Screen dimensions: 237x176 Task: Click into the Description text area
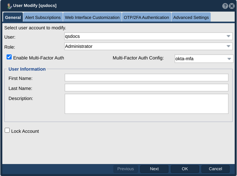[146, 104]
